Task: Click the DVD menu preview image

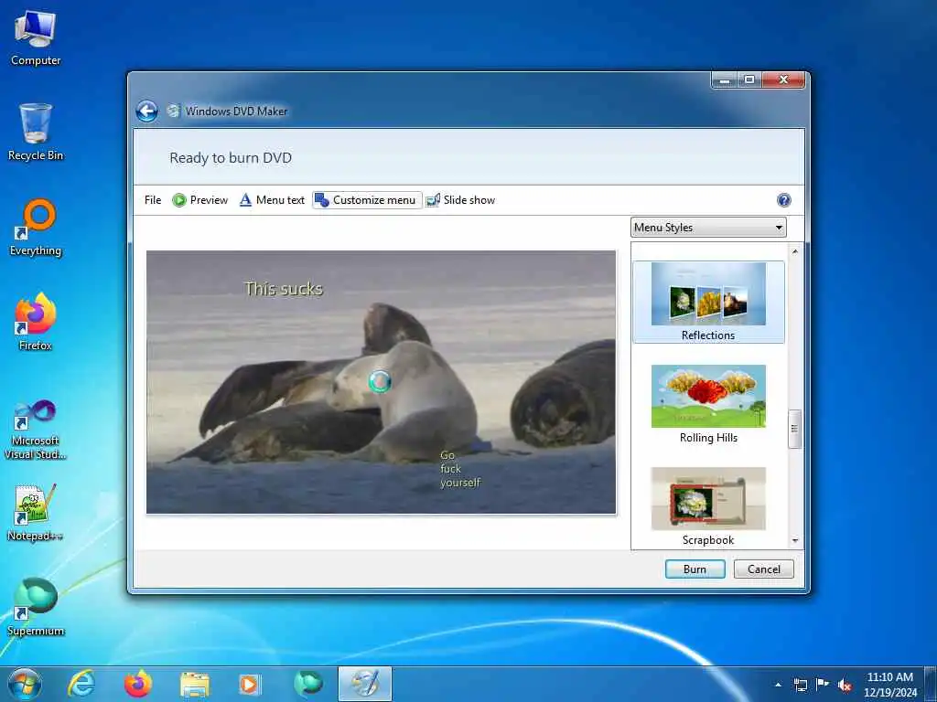Action: point(381,382)
